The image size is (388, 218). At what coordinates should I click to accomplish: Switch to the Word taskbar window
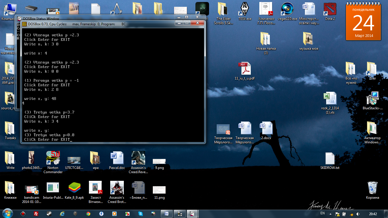tap(167, 214)
